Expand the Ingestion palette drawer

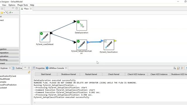[9, 49]
